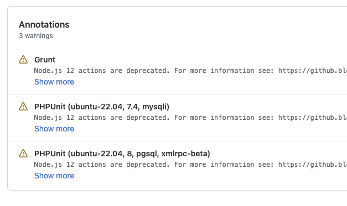Follow the https://github.bl URL in the Grunt warning
Viewport: 347px width, 206px height.
313,71
